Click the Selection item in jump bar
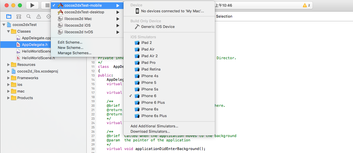 click(x=224, y=16)
